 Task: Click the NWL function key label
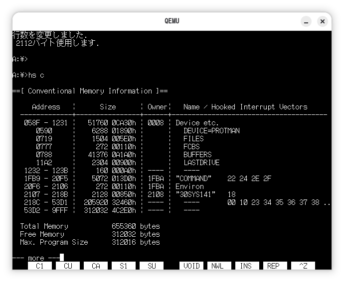[x=219, y=266]
